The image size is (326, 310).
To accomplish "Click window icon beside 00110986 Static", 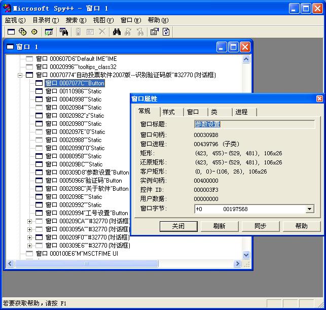I will (39, 91).
